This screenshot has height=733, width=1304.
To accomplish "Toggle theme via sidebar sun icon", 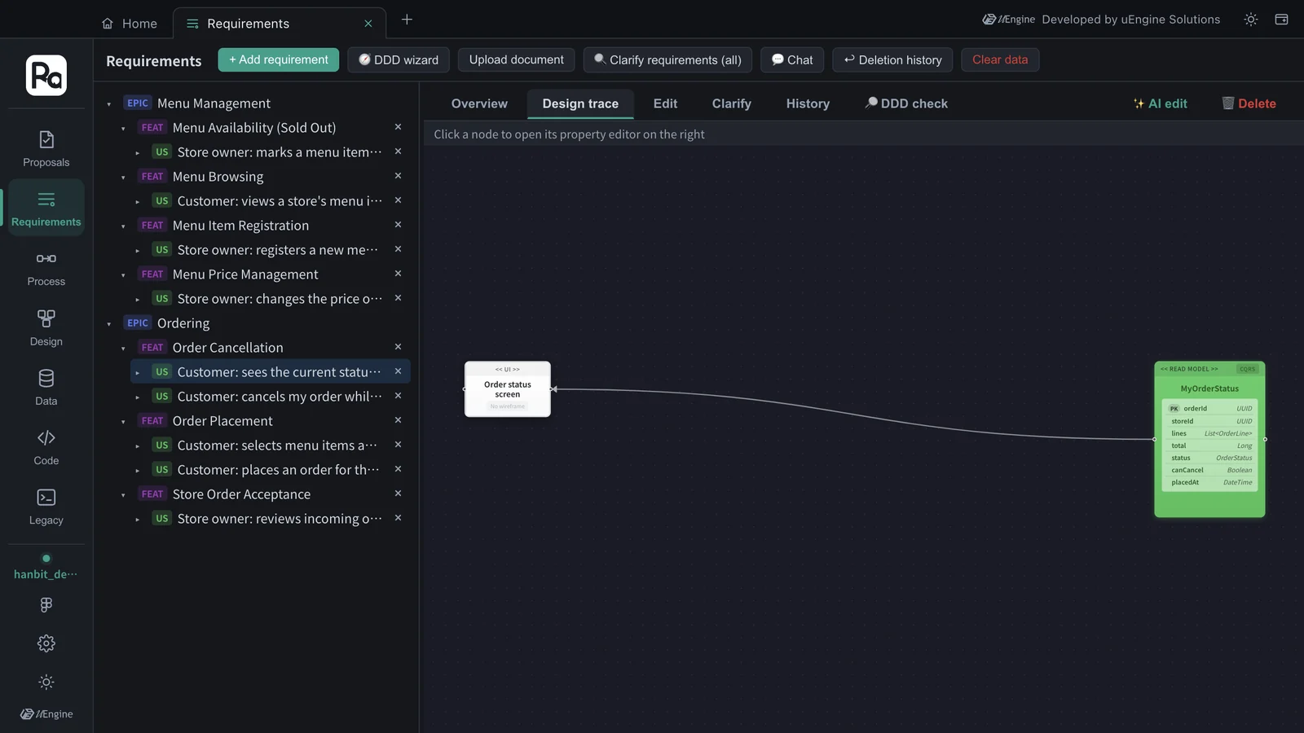I will (x=46, y=682).
